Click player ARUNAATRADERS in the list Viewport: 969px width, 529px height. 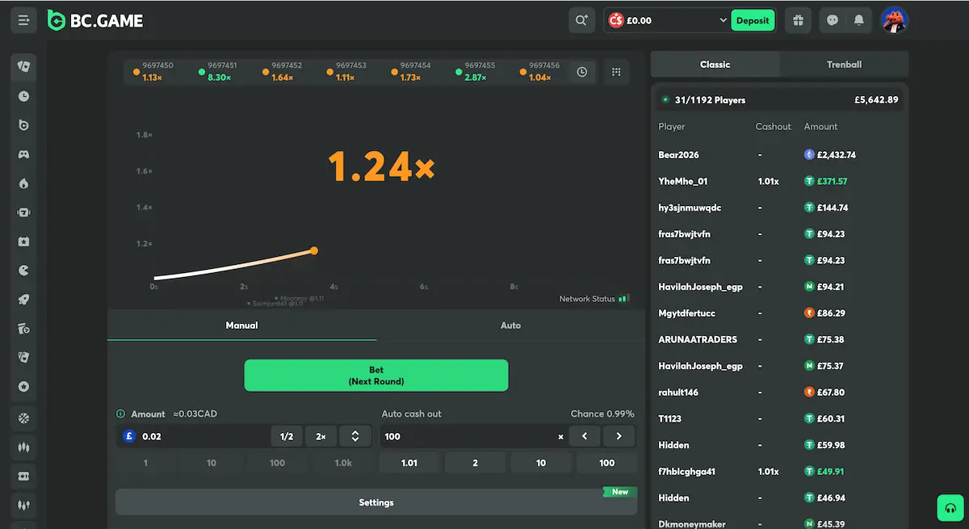[x=698, y=339]
